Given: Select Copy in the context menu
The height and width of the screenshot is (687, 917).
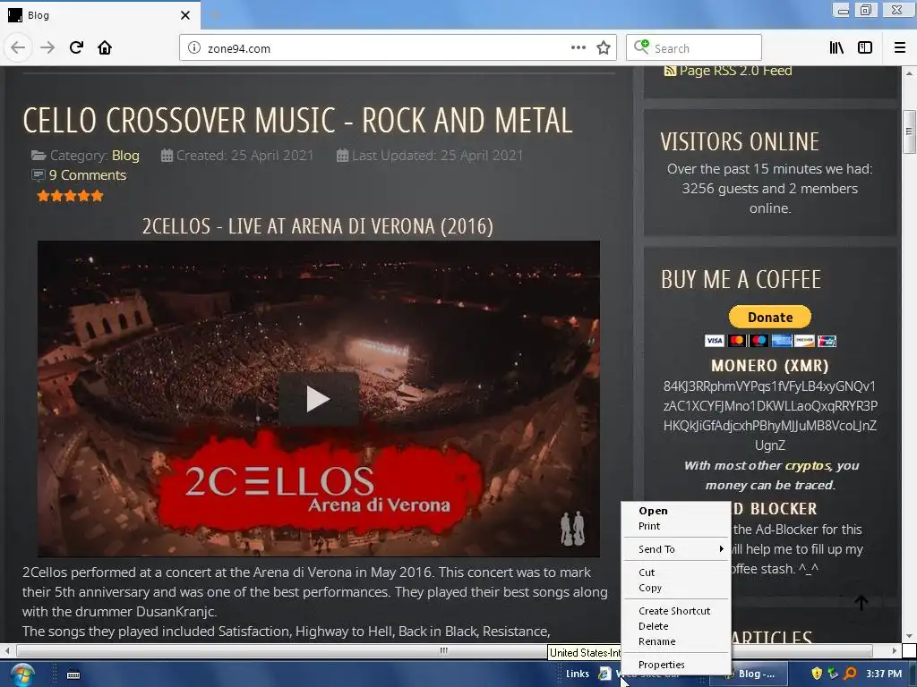Looking at the screenshot, I should click(676, 588).
